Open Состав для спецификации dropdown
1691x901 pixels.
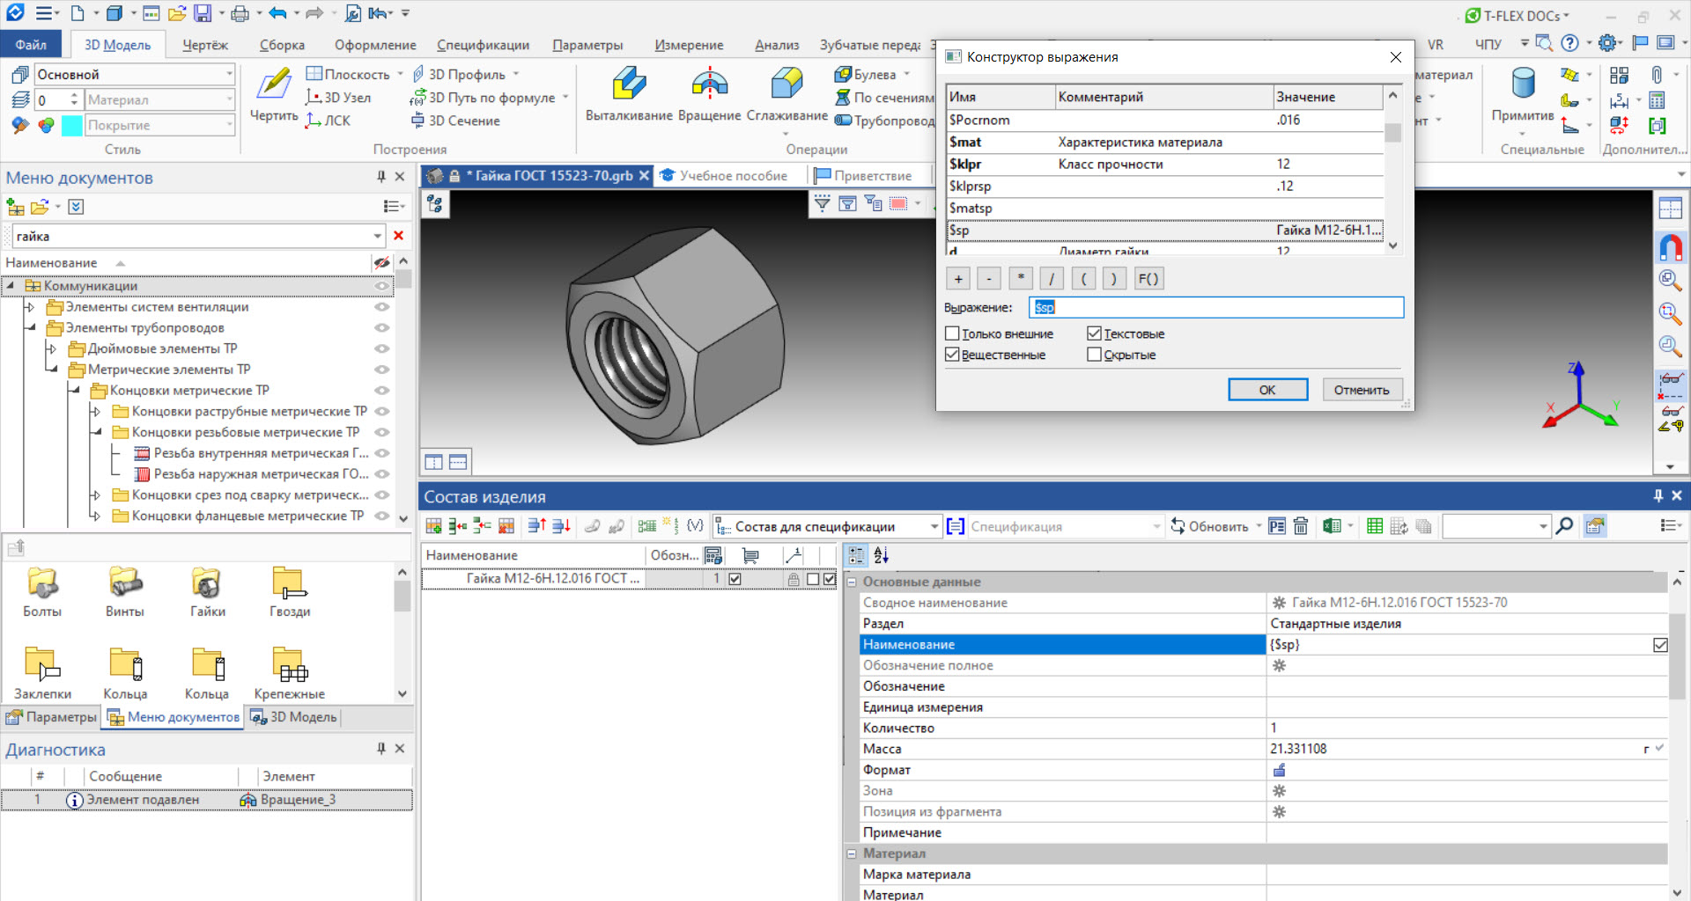[x=934, y=526]
